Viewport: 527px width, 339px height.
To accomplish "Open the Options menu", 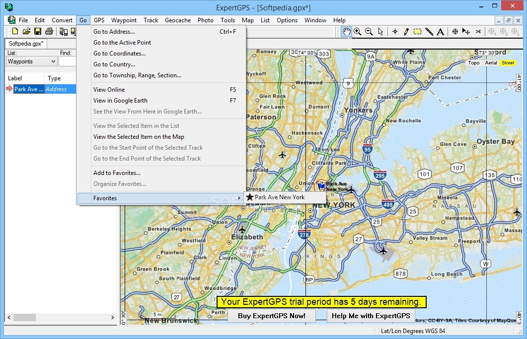I will pos(287,20).
